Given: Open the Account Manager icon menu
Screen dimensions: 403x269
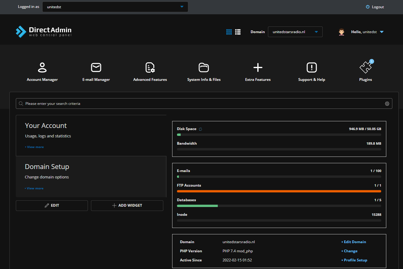Looking at the screenshot, I should pos(42,67).
